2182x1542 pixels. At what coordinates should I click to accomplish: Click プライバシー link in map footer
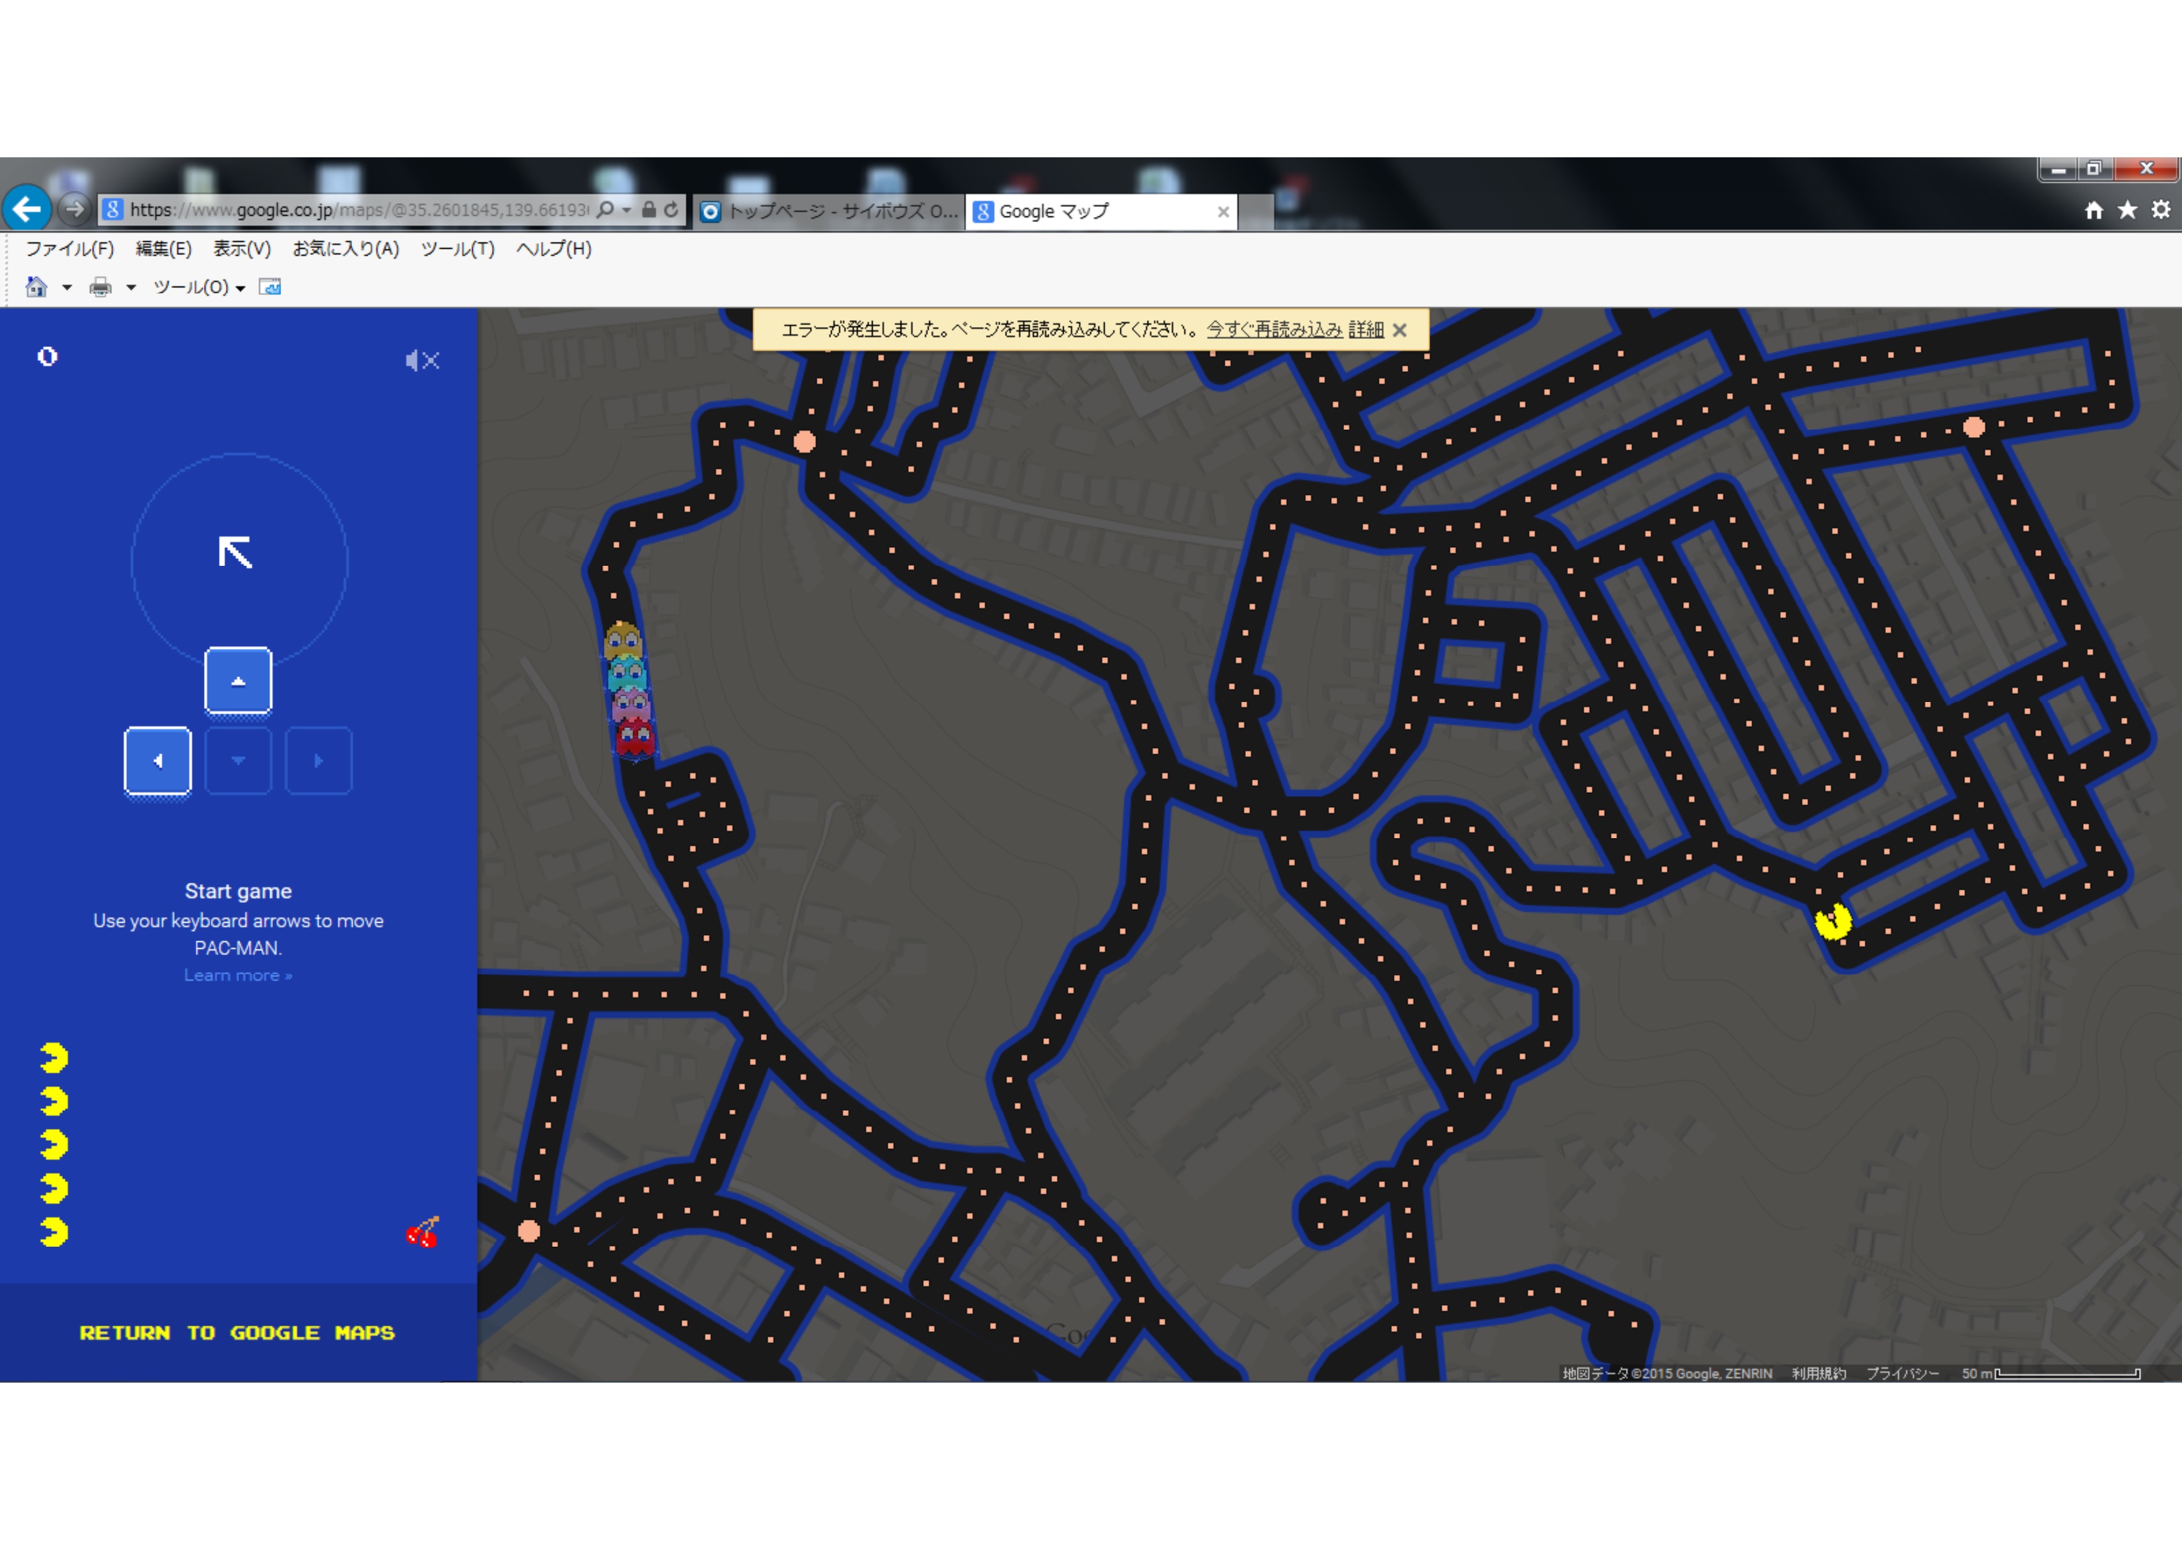coord(1903,1374)
